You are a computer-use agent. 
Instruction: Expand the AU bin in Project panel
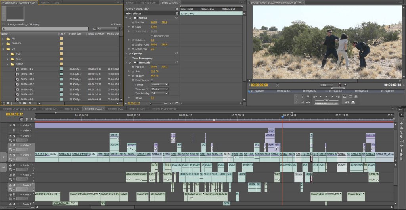pos(4,39)
